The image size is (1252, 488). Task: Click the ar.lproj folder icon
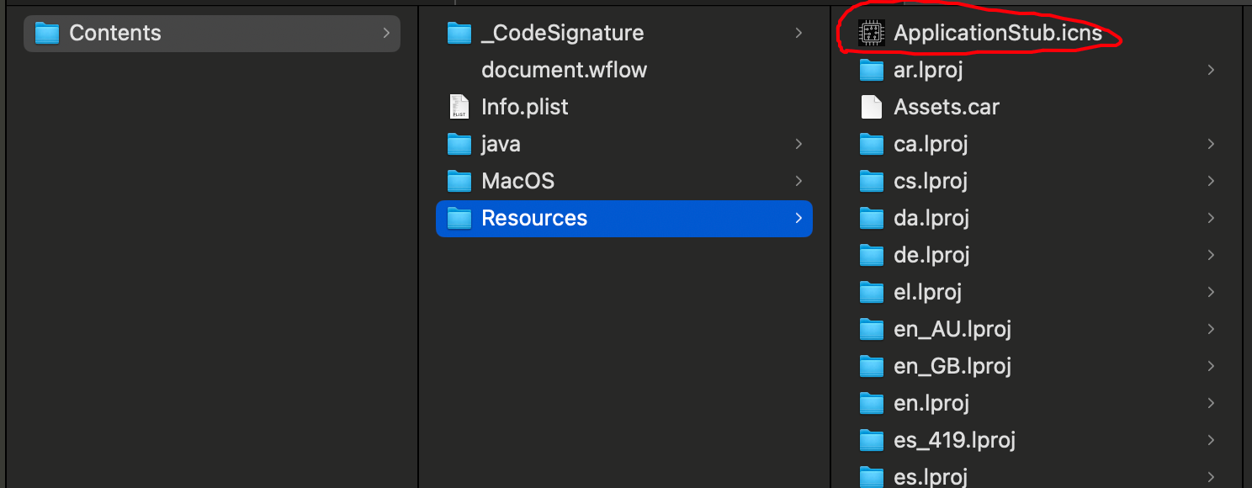871,70
